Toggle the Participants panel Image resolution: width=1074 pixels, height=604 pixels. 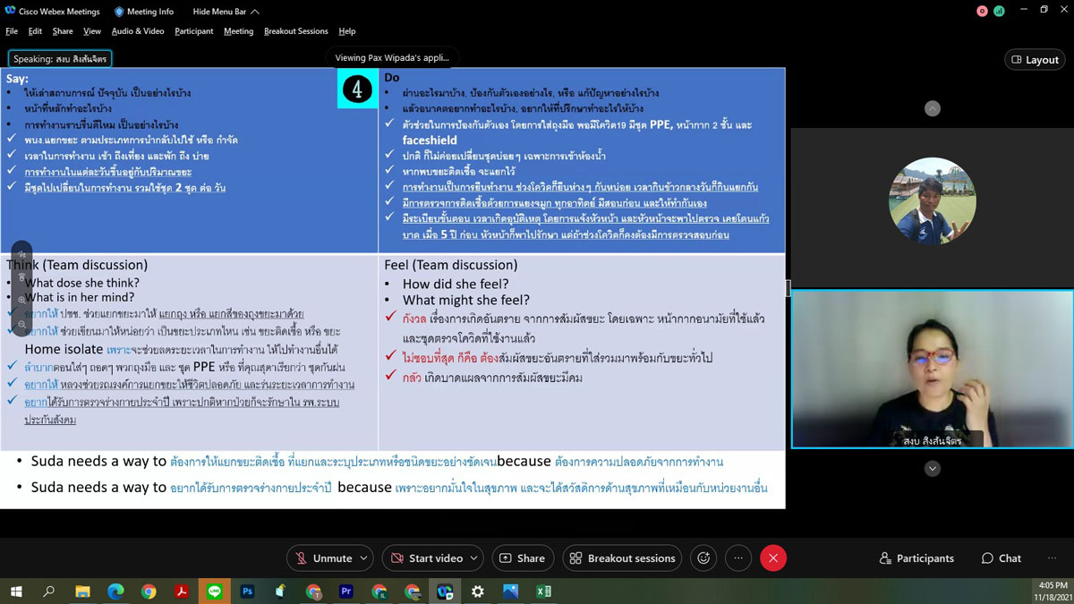(916, 558)
